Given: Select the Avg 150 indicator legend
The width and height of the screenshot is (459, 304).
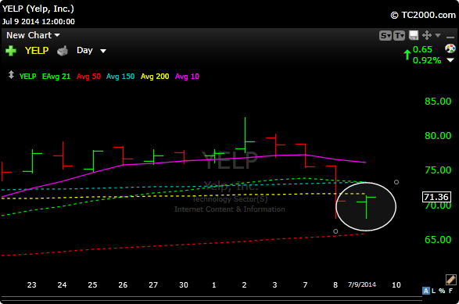Looking at the screenshot, I should 120,77.
